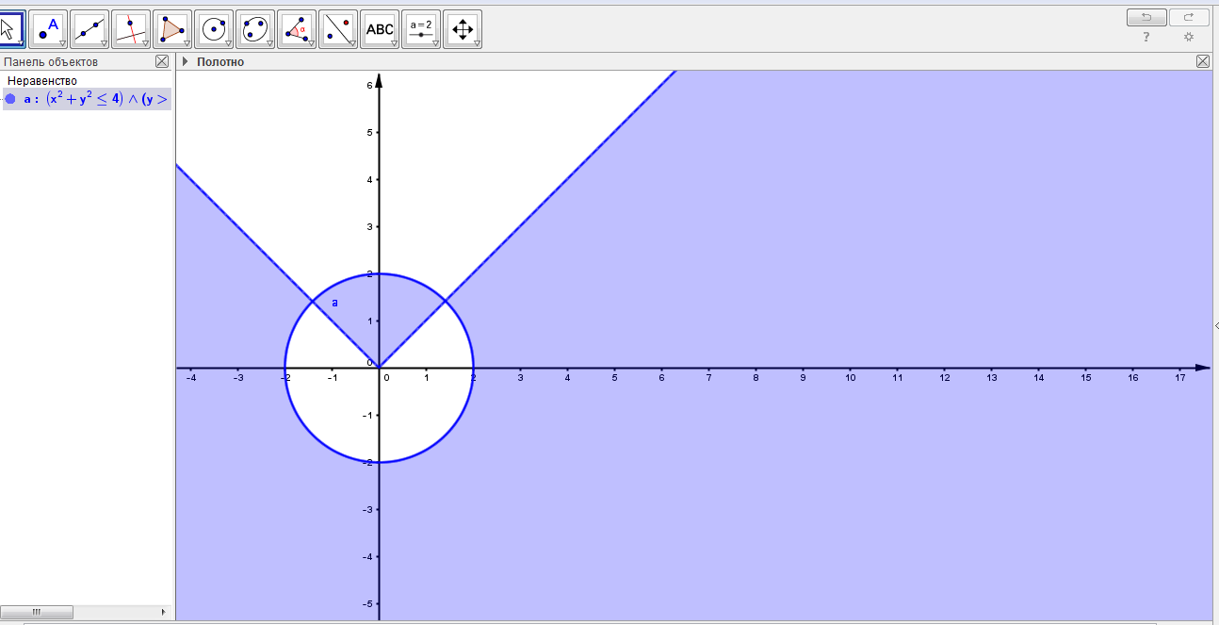This screenshot has width=1219, height=625.
Task: Select the Angle measurement tool
Action: [298, 29]
